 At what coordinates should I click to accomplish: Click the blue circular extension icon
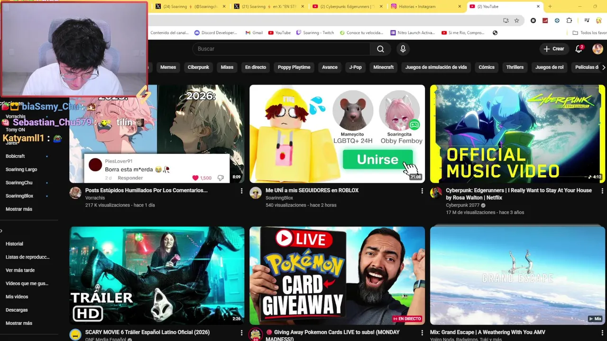pyautogui.click(x=557, y=20)
